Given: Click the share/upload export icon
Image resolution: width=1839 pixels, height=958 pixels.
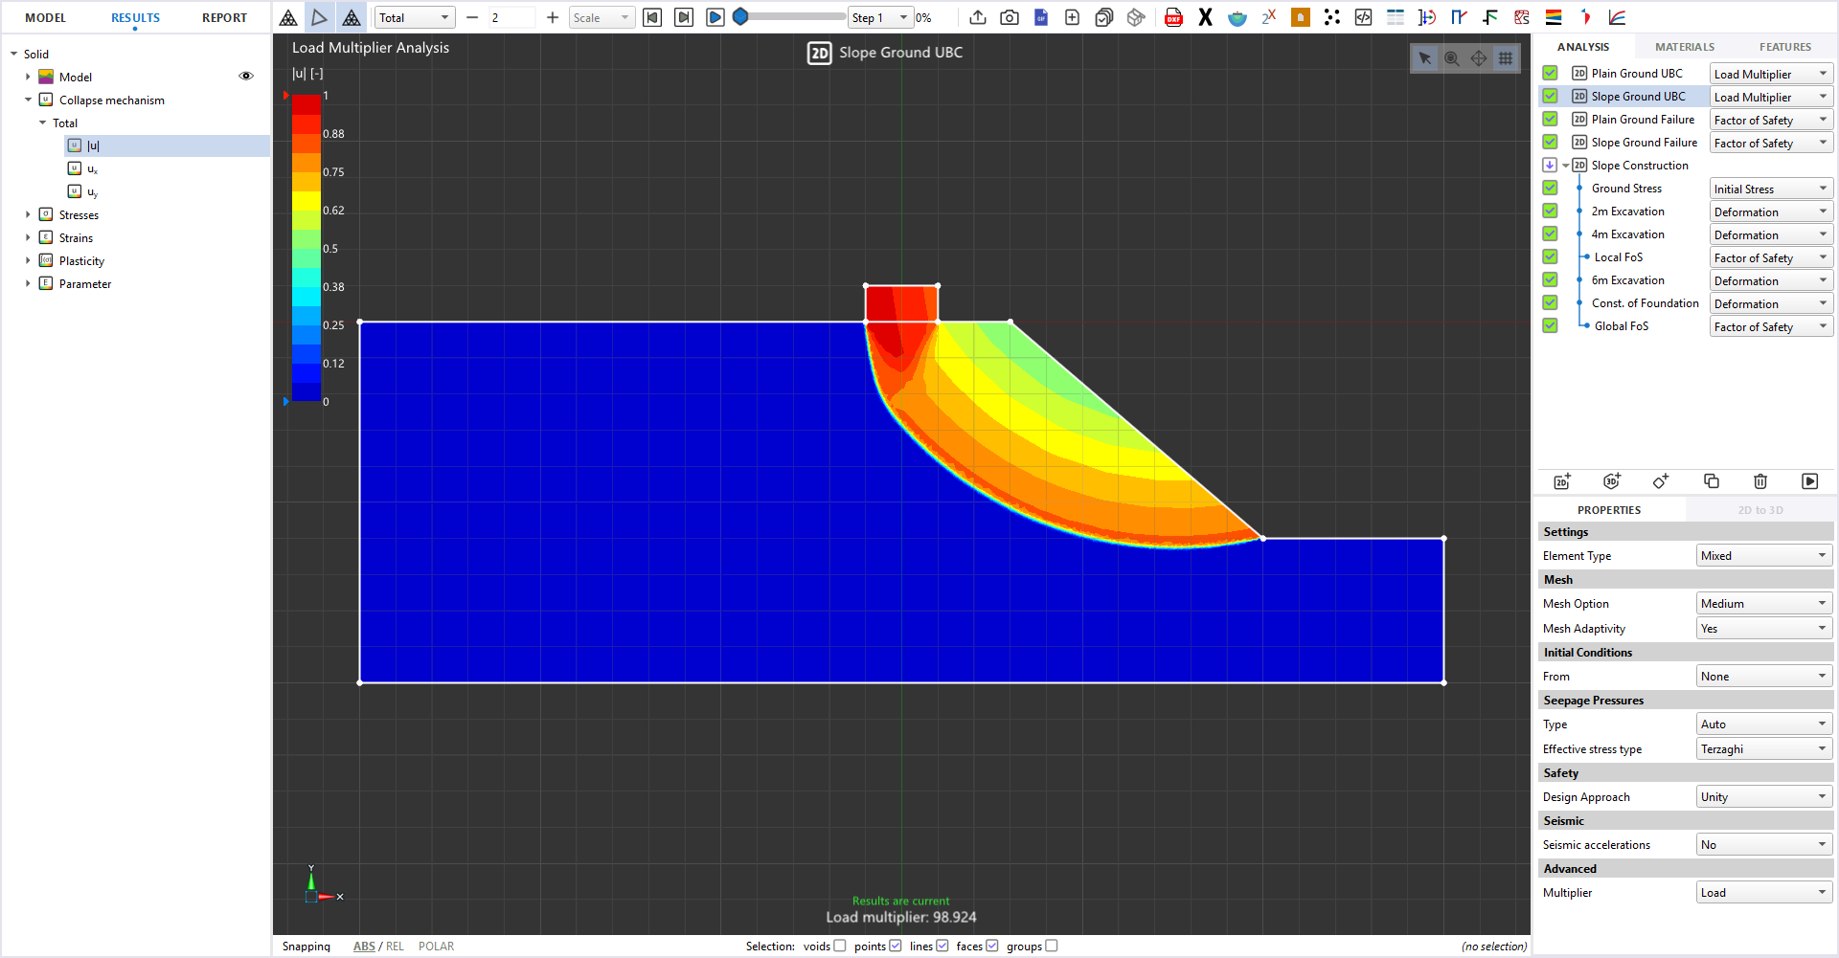Looking at the screenshot, I should [978, 17].
